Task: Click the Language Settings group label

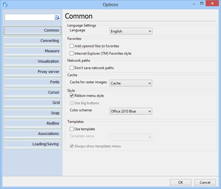Action: tap(82, 25)
